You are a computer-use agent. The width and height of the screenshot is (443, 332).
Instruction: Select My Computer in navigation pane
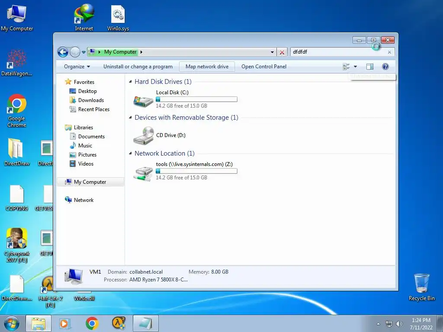click(x=90, y=182)
